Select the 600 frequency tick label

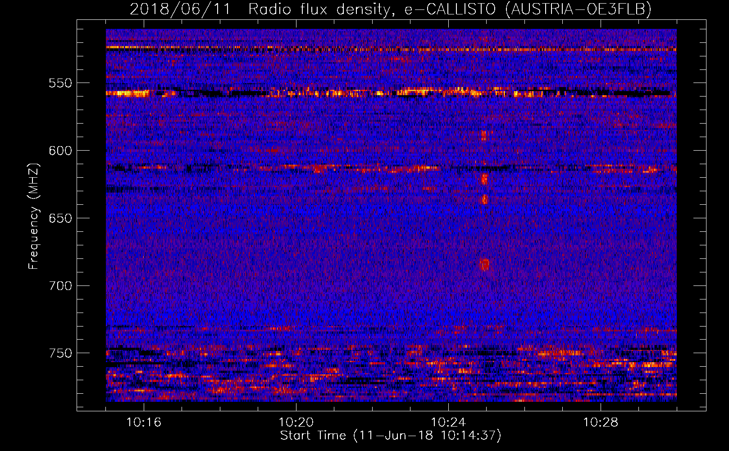click(x=60, y=151)
